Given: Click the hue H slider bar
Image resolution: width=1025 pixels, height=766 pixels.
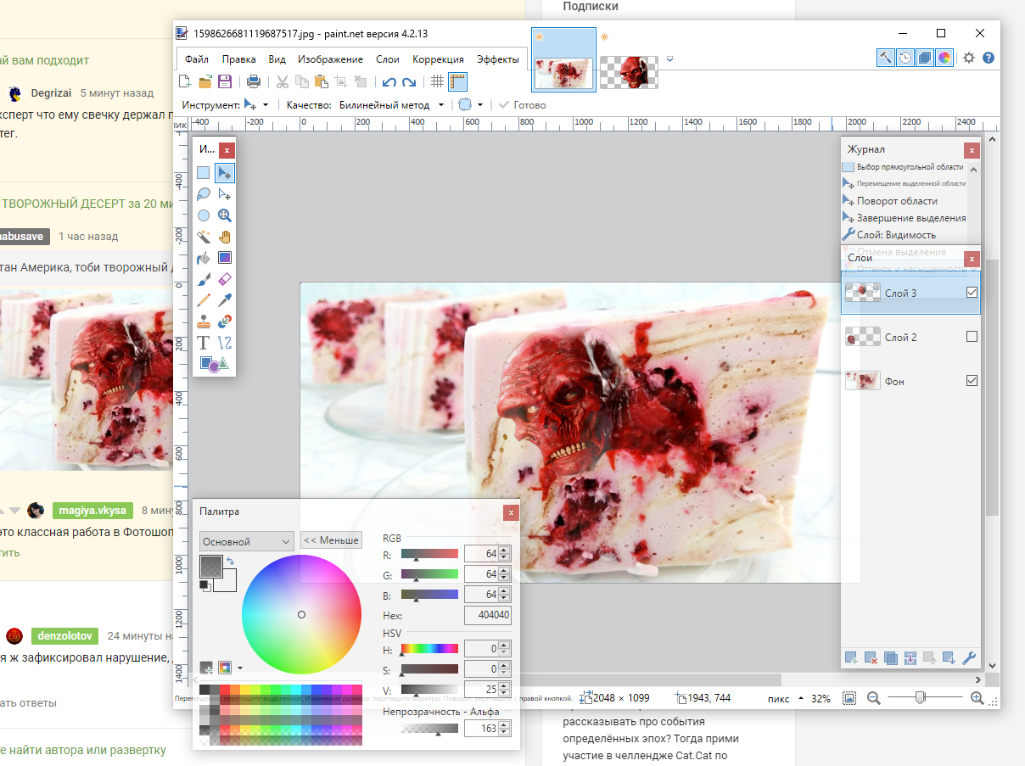Looking at the screenshot, I should pos(429,649).
